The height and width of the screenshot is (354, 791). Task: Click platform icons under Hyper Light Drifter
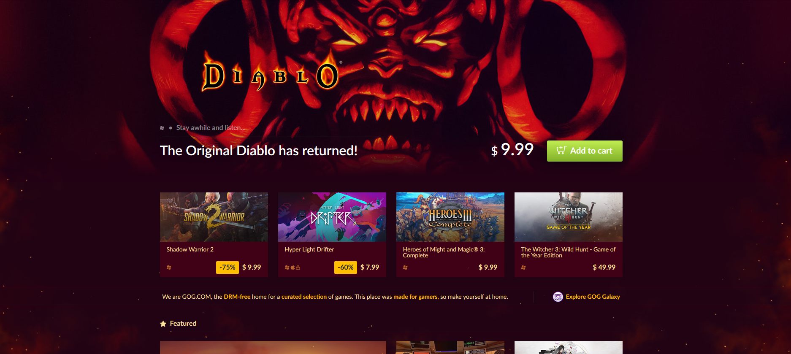tap(292, 268)
